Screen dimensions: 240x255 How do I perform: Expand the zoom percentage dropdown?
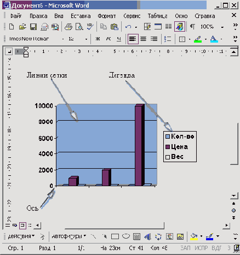point(222,27)
